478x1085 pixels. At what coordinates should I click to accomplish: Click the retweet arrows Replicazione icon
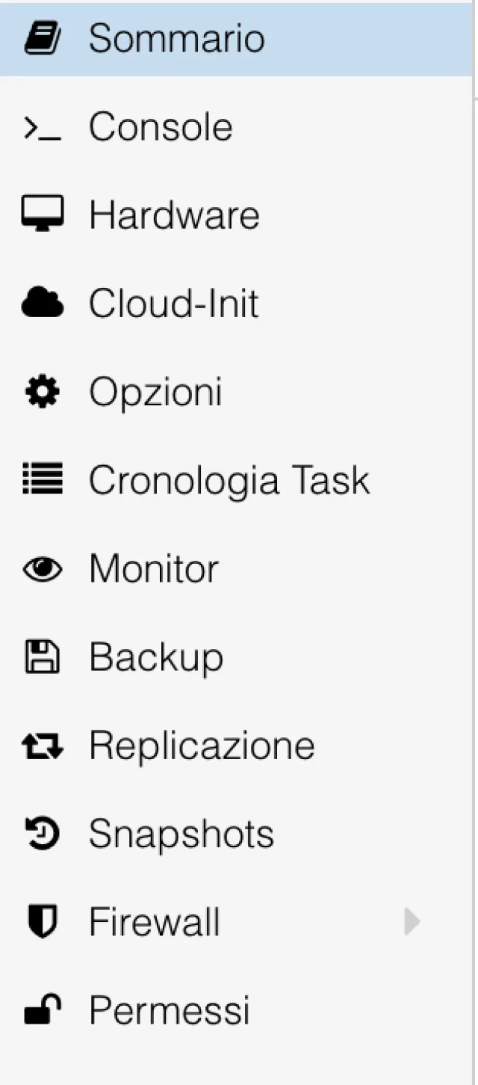point(43,746)
